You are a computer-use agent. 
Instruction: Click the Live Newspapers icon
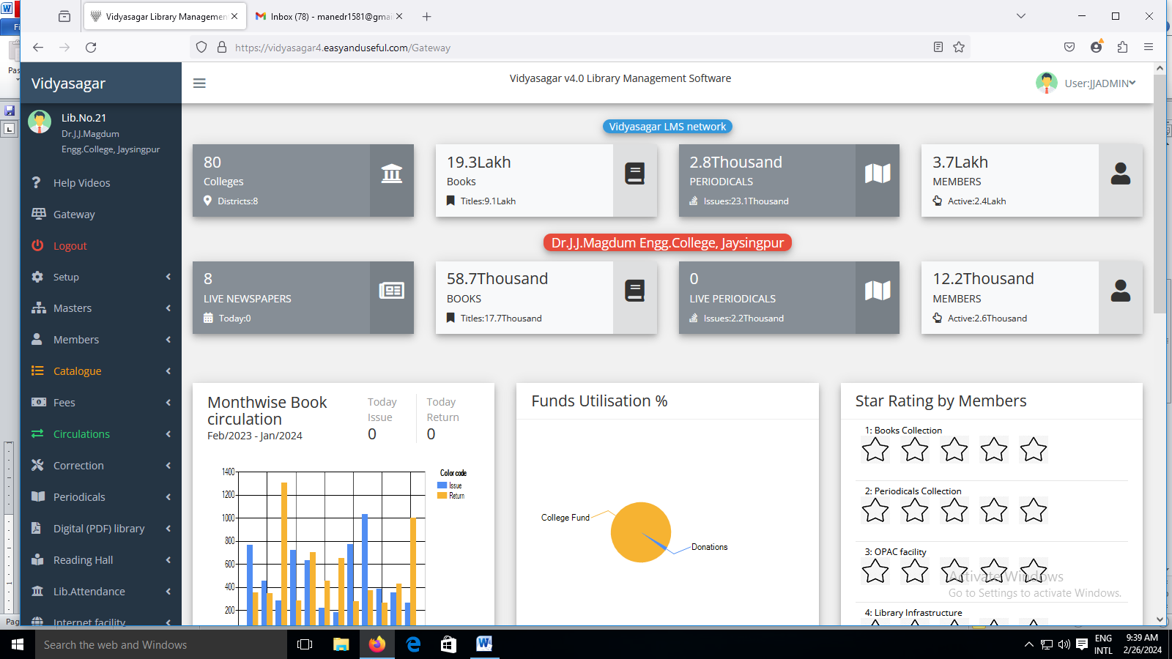392,291
